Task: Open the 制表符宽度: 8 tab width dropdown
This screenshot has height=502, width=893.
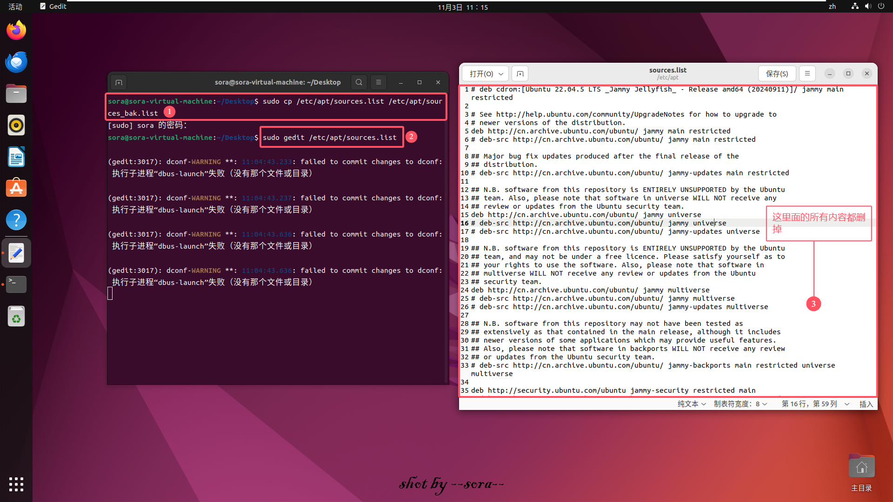Action: 740,404
